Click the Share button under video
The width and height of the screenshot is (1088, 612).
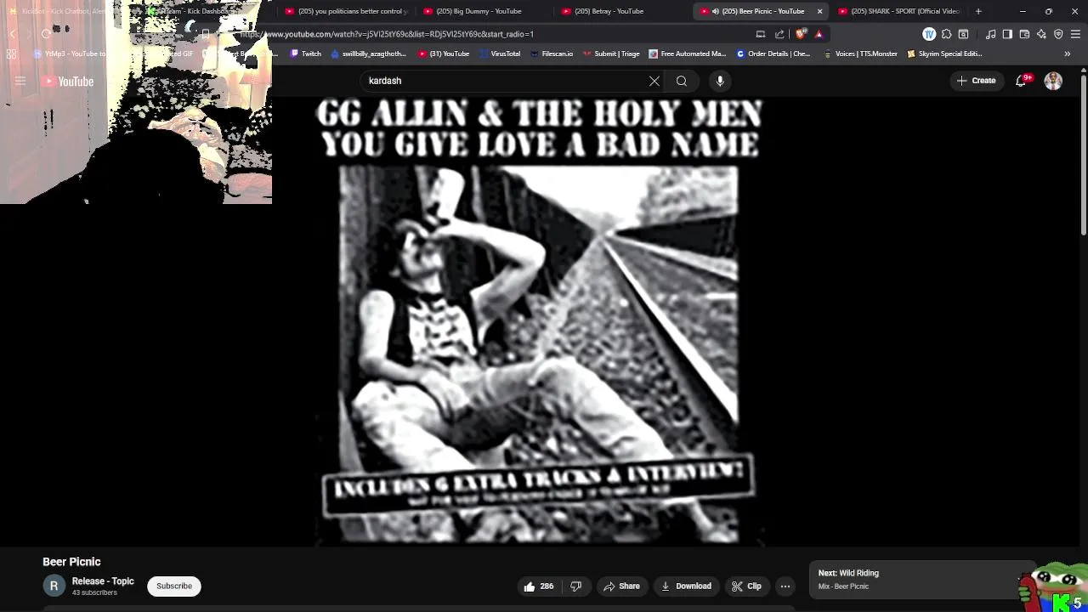pyautogui.click(x=621, y=586)
